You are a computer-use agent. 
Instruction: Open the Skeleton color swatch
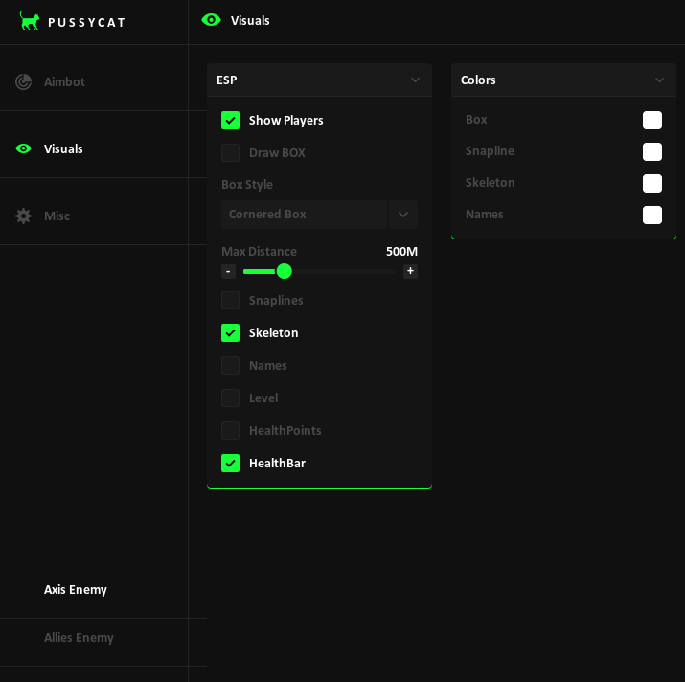pyautogui.click(x=652, y=184)
